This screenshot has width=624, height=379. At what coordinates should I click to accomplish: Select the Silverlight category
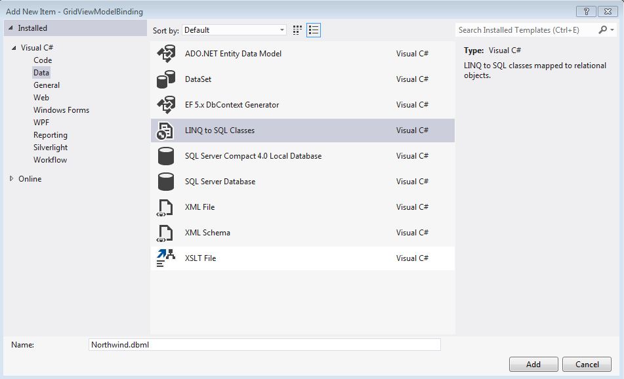[x=51, y=148]
